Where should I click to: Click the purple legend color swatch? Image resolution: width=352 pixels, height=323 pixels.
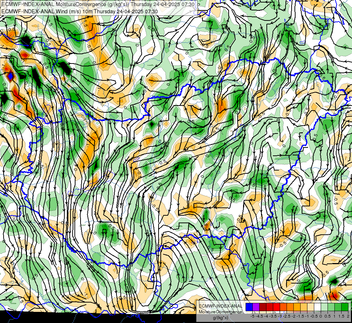pos(256,307)
